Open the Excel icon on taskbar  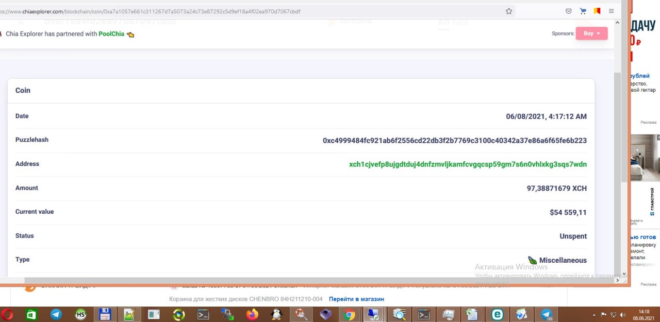pos(472,314)
